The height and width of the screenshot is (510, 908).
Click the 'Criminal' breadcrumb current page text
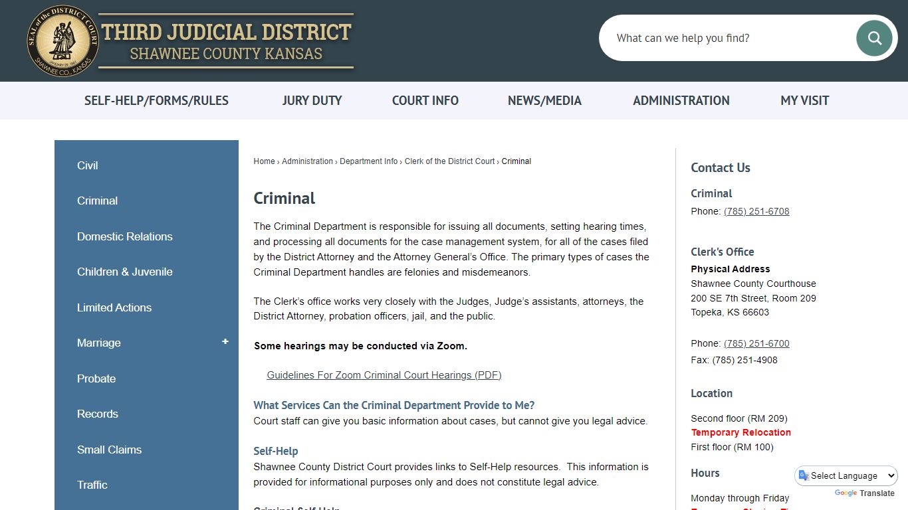coord(516,161)
